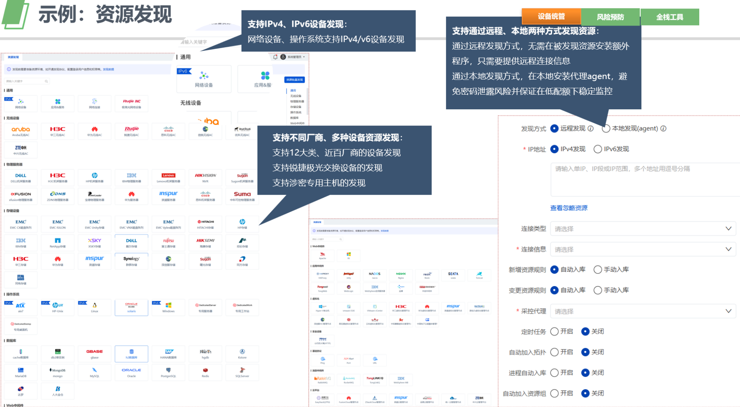The width and height of the screenshot is (740, 407).
Task: Pick the SQLServer database card
Action: click(242, 373)
